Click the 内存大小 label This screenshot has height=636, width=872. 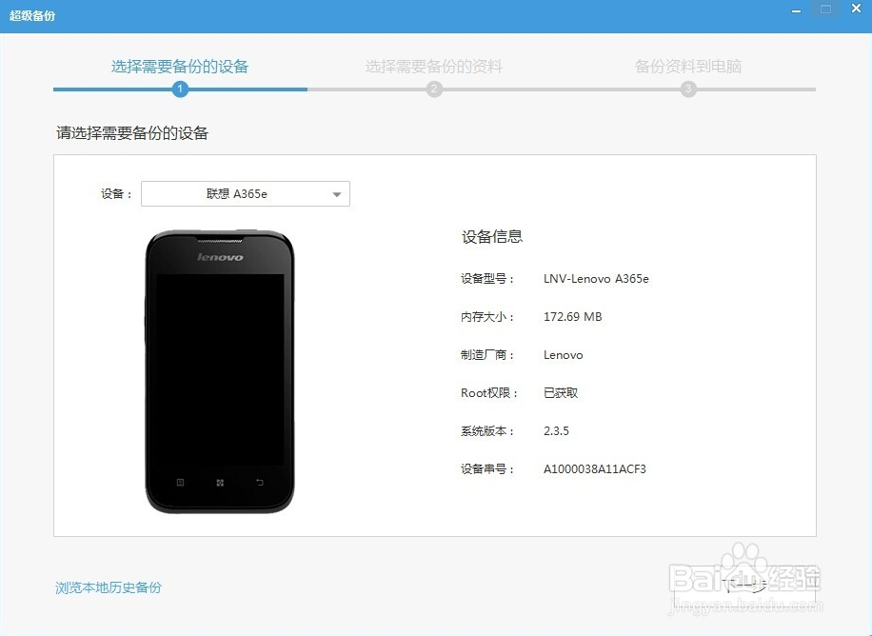point(487,317)
